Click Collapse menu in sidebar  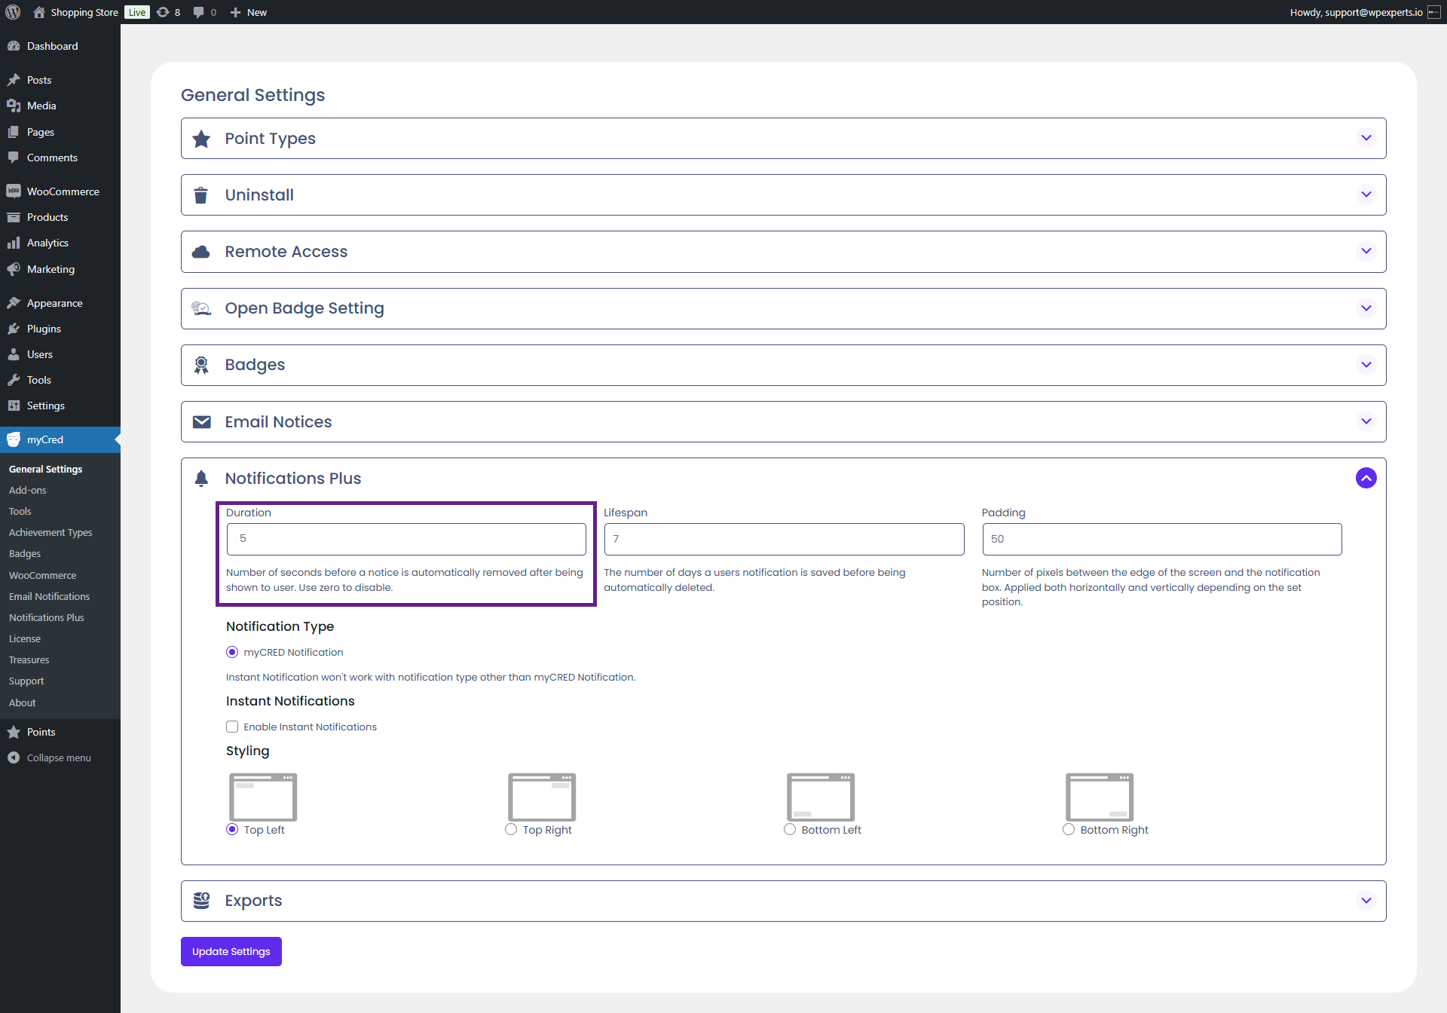click(x=58, y=757)
